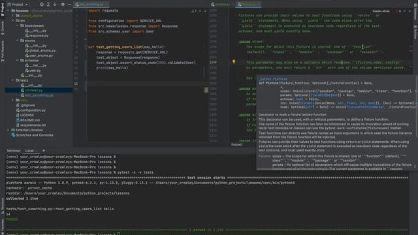Follow the _pytest.fixtures link in documentation popup
418x235 pixels.
[273, 79]
